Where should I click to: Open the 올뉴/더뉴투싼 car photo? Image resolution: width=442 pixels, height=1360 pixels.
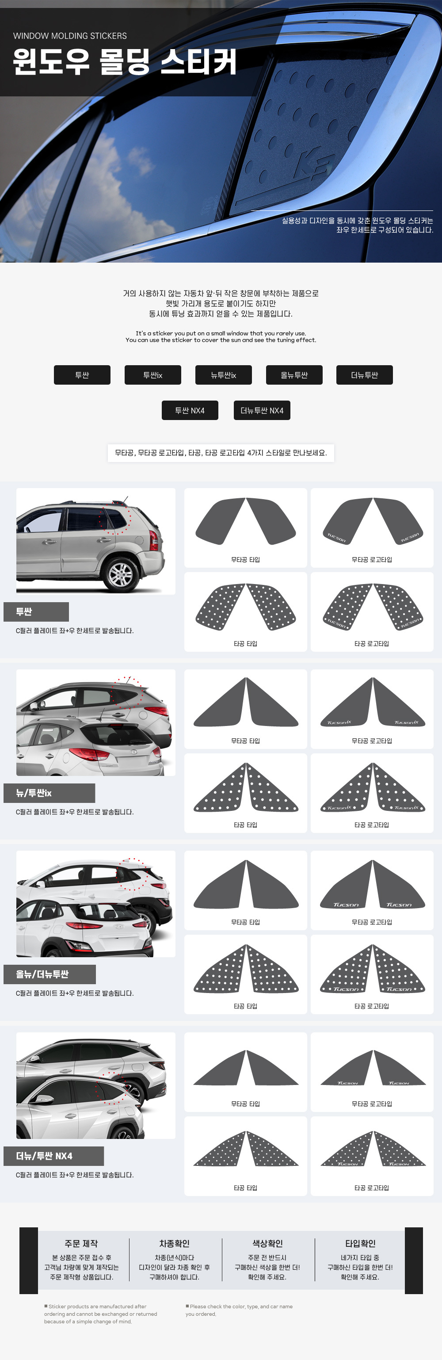95,904
